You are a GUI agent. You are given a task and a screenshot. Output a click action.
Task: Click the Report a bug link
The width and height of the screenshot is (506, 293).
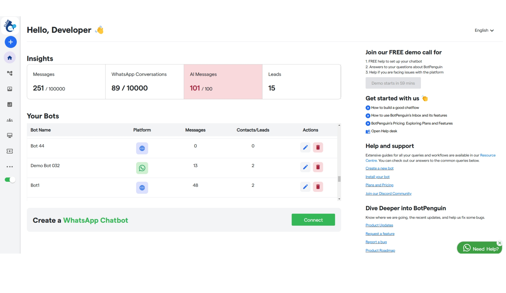[376, 242]
